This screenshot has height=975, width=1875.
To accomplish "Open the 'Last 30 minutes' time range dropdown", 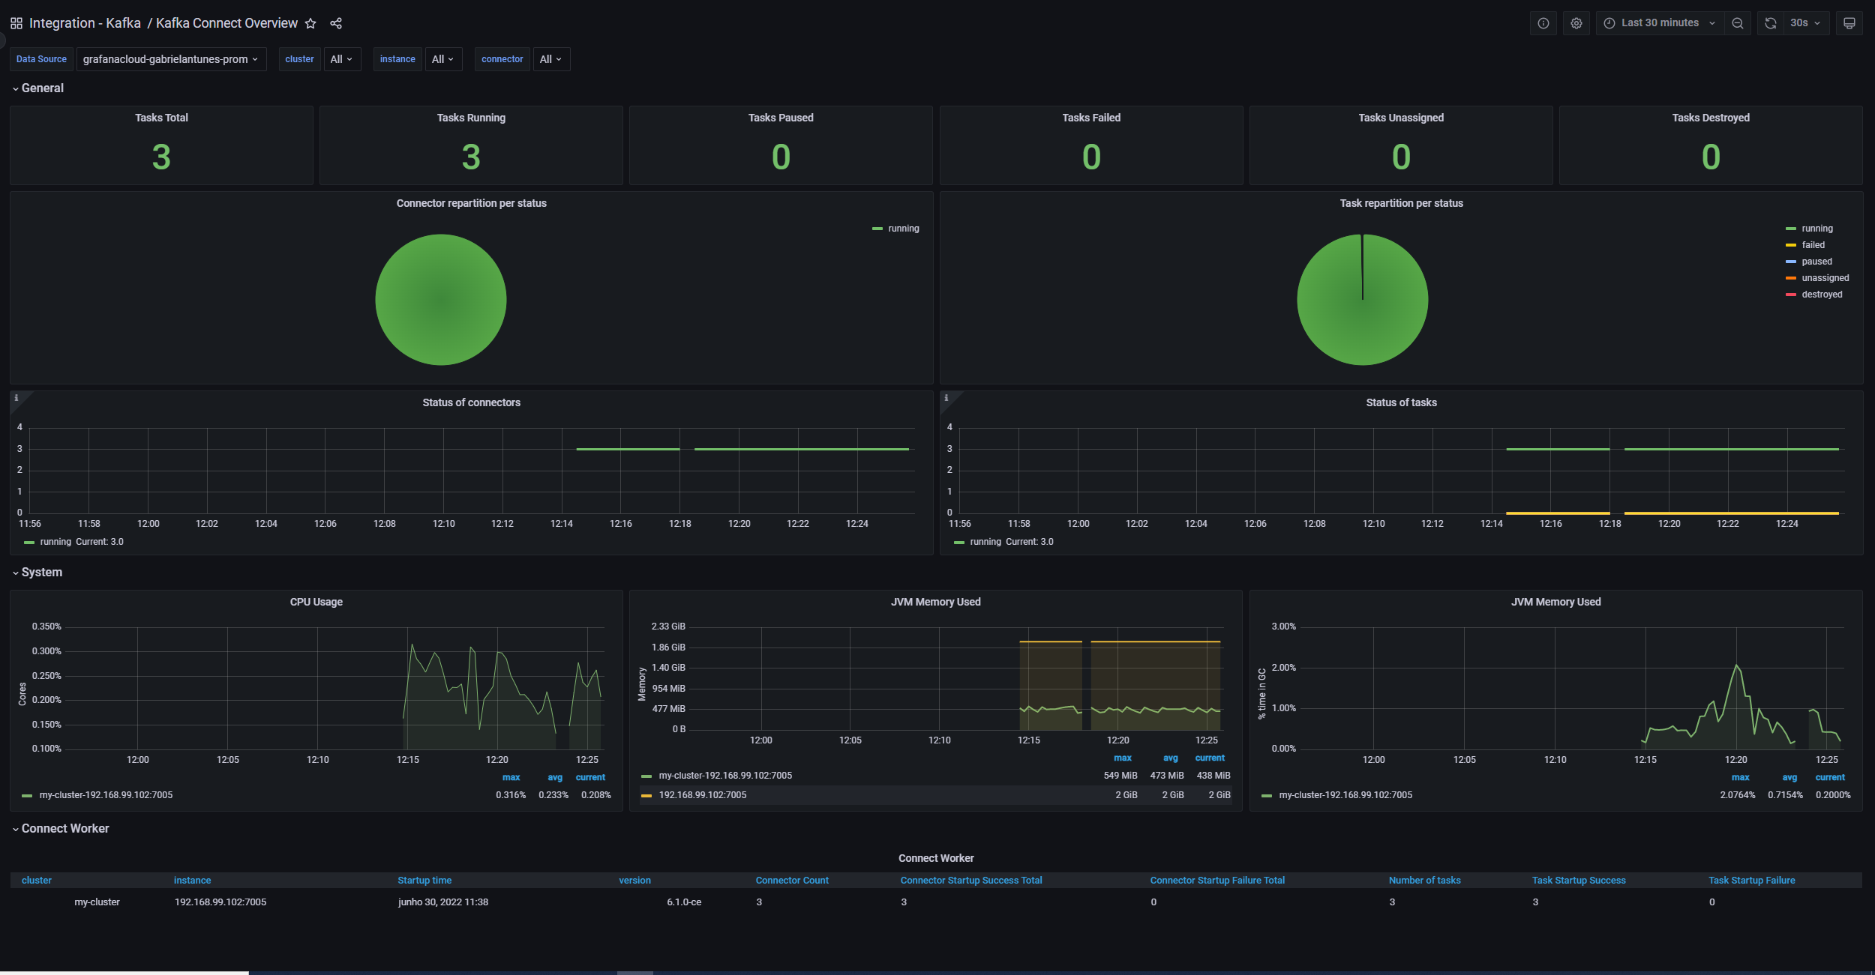I will pos(1659,23).
